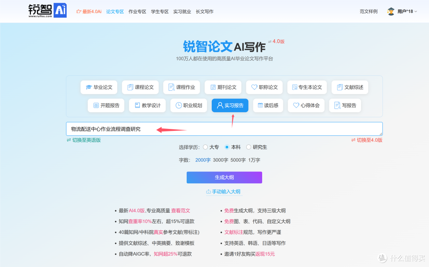Image resolution: width=429 pixels, height=267 pixels.
Task: Click the swap icon beside 切换至4.0版
Action: (353, 140)
